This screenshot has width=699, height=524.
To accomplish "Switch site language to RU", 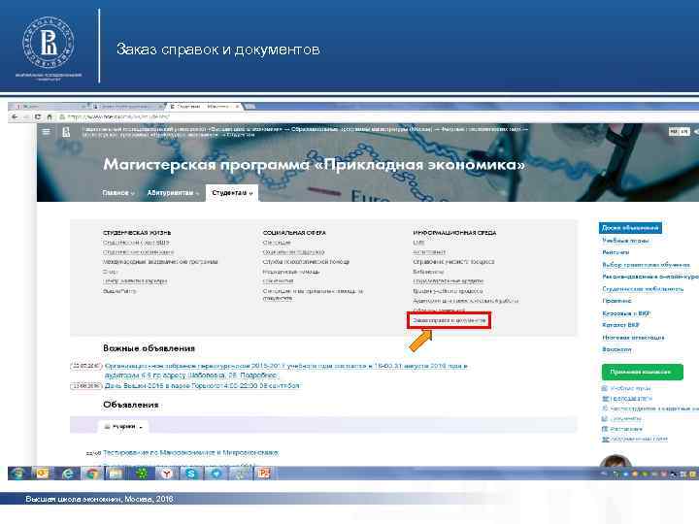I will tap(674, 131).
